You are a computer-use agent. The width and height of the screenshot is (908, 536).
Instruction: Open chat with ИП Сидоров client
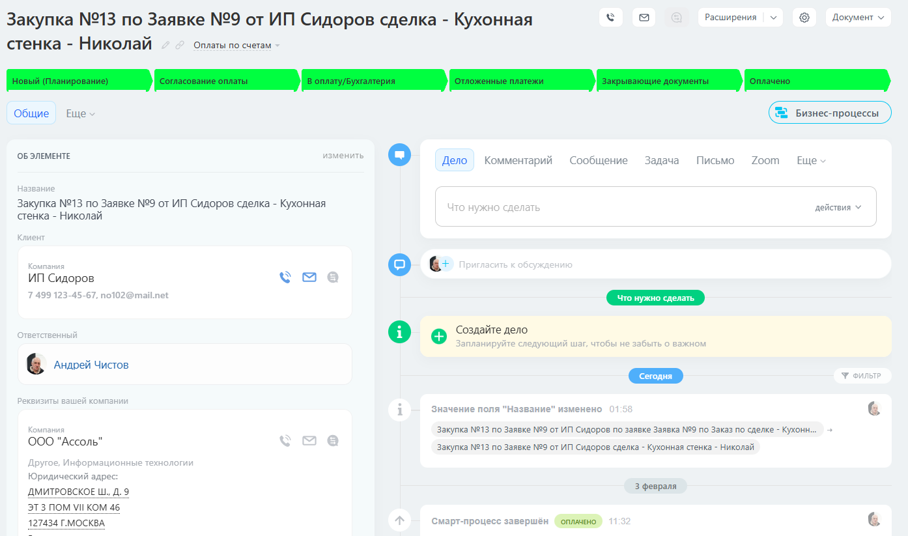(x=333, y=277)
